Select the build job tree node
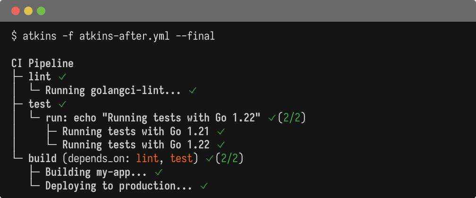The height and width of the screenshot is (198, 476). [x=42, y=159]
